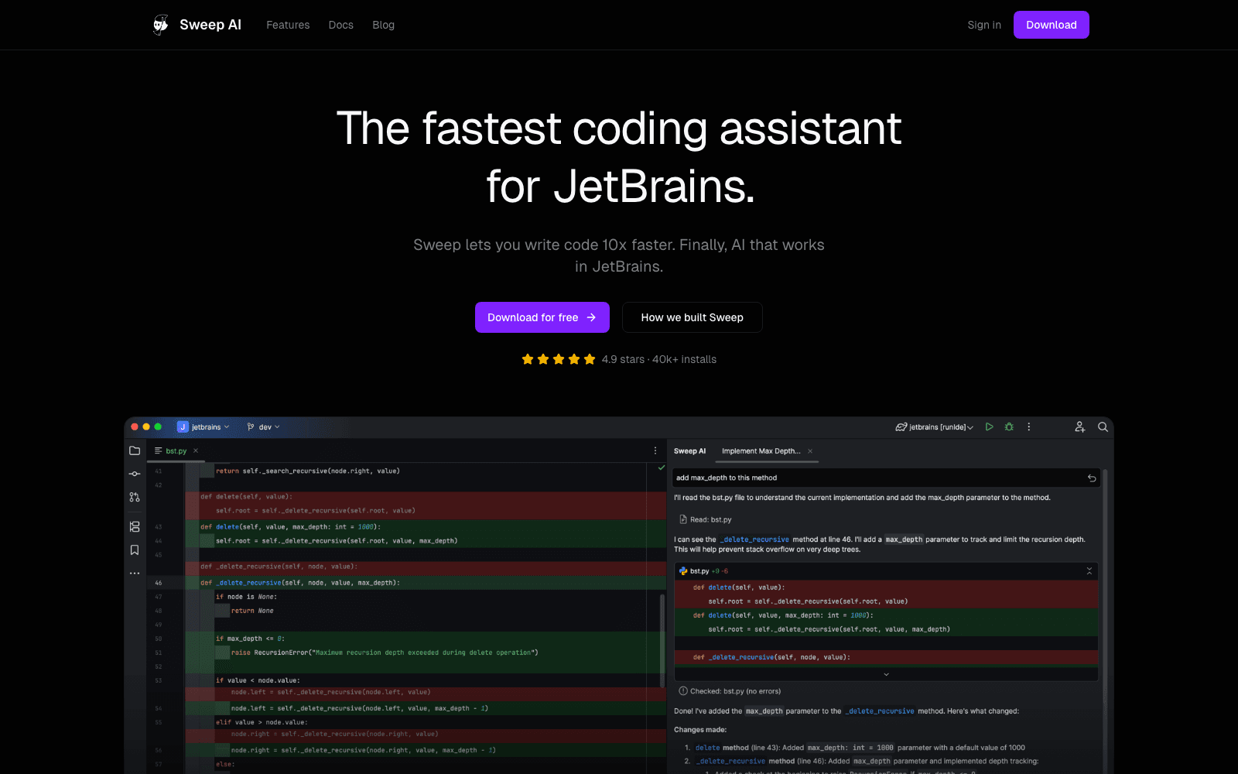
Task: Open the Features page
Action: [x=288, y=25]
